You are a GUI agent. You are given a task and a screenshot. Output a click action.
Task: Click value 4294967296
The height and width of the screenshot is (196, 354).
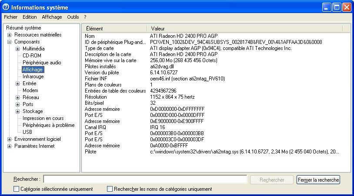click(x=163, y=91)
